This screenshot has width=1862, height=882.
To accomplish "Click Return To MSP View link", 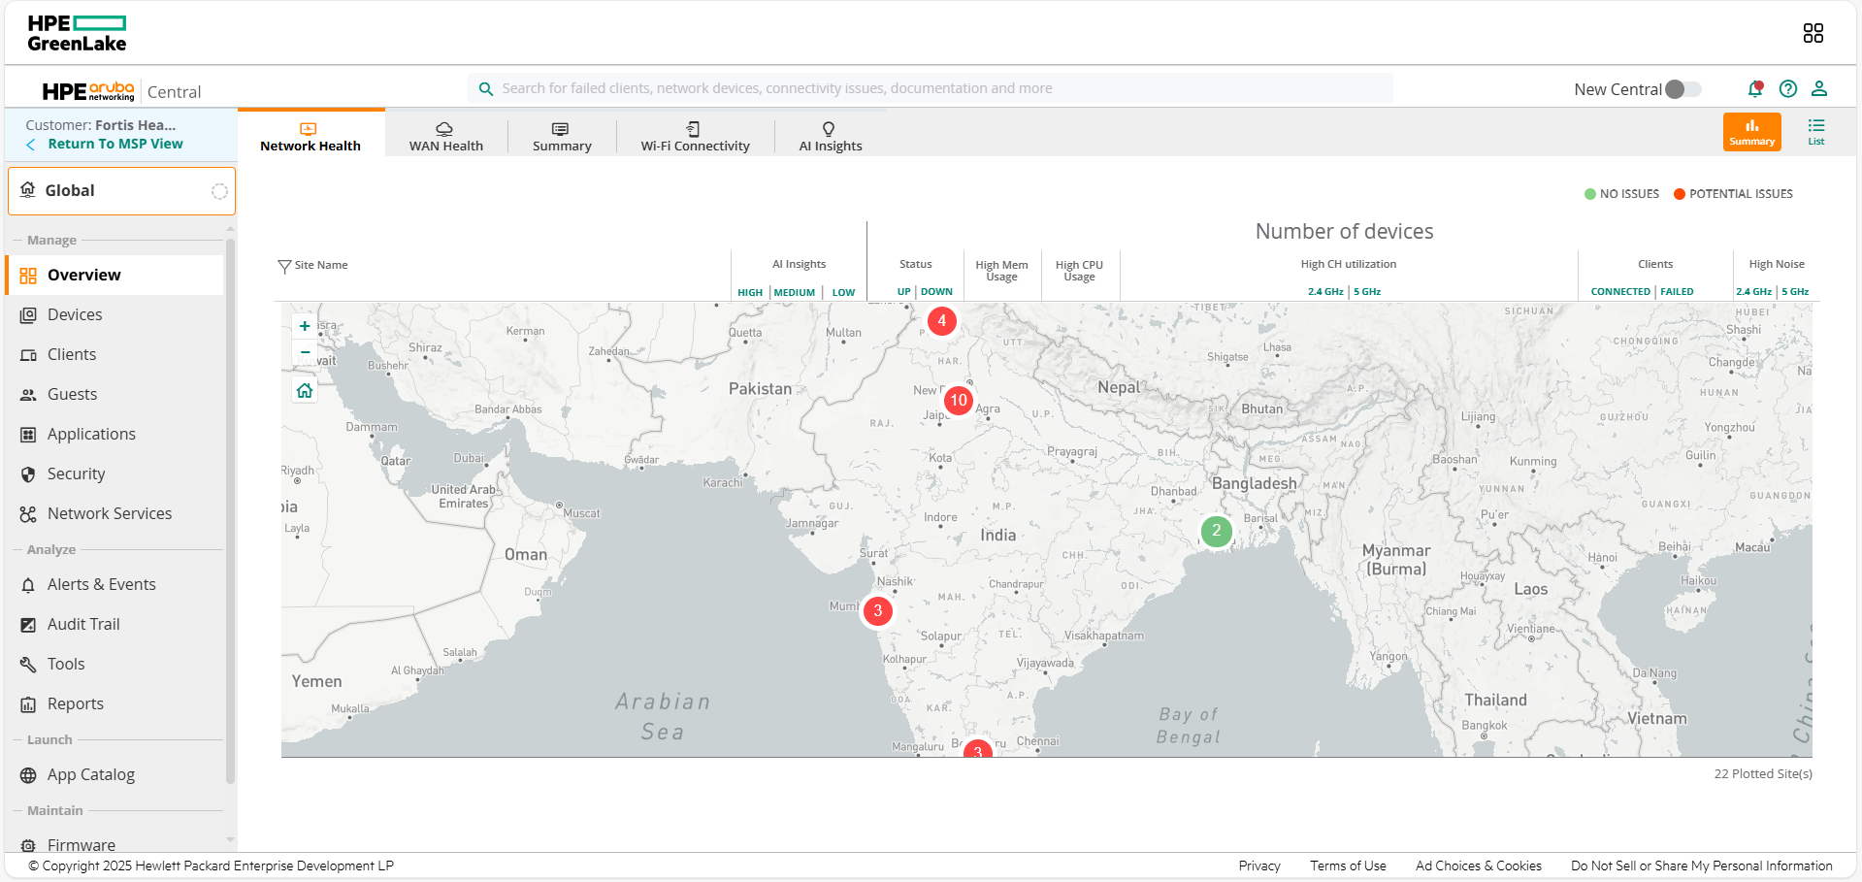I will [114, 144].
